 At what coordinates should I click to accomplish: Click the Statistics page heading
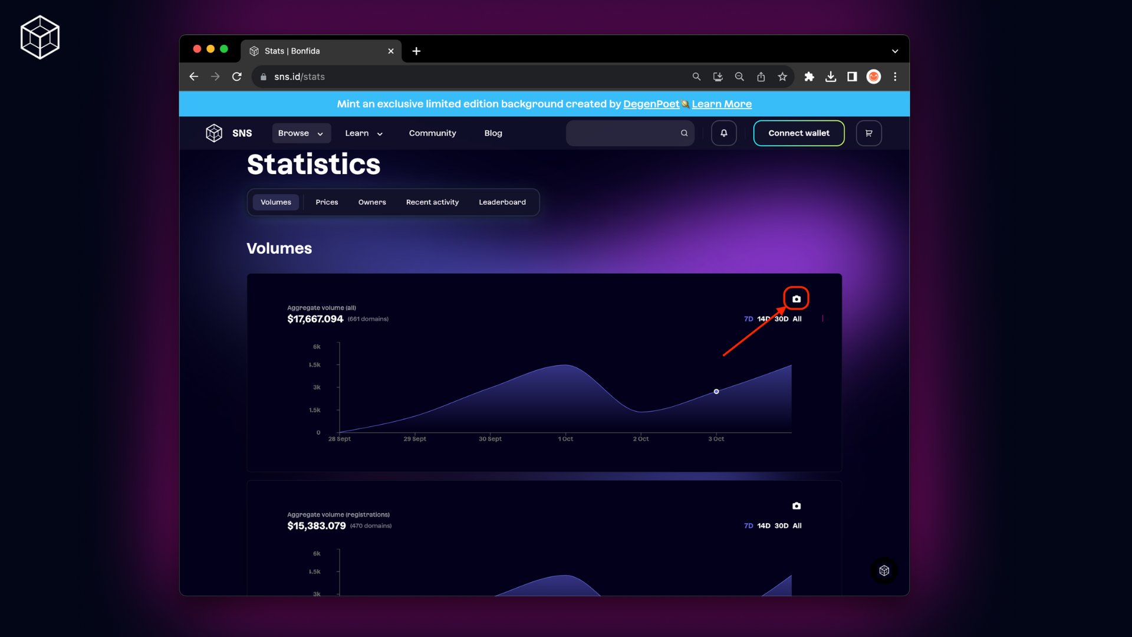[x=314, y=164]
